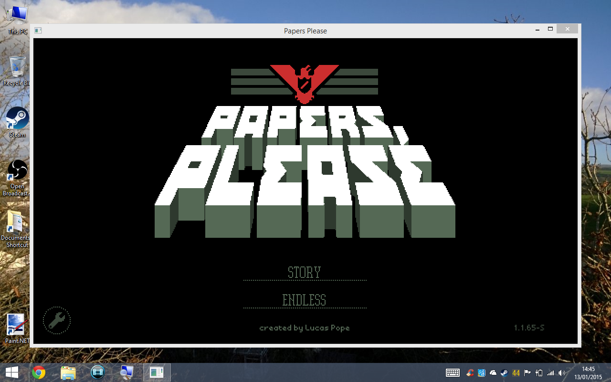611x382 pixels.
Task: Start the STORY mode
Action: 305,273
